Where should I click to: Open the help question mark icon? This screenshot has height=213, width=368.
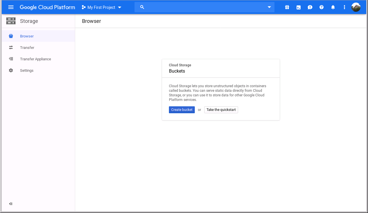point(322,7)
